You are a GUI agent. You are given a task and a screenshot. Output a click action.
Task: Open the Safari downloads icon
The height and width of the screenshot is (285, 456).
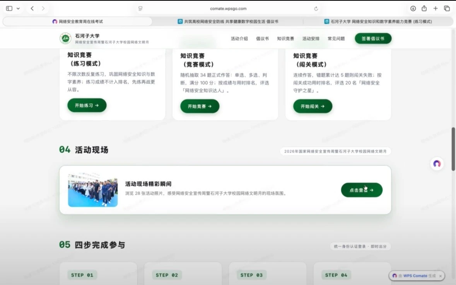tap(413, 8)
